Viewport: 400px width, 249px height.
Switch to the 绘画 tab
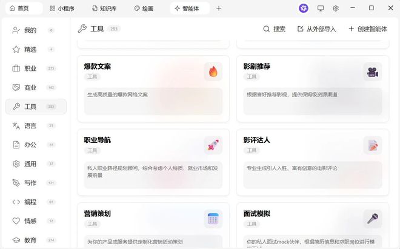[x=144, y=8]
